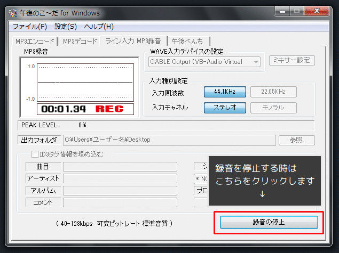Switch to the MP3デコード tab
Viewport: 339px width, 253px height.
tap(80, 41)
